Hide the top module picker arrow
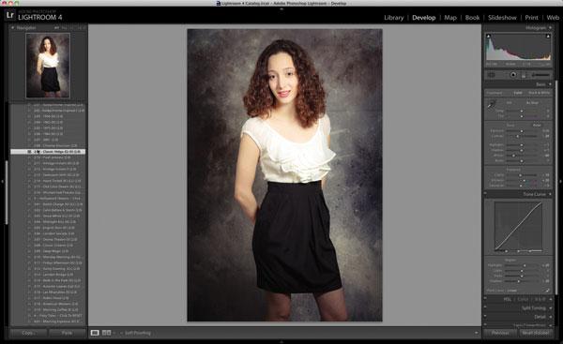 281,8
